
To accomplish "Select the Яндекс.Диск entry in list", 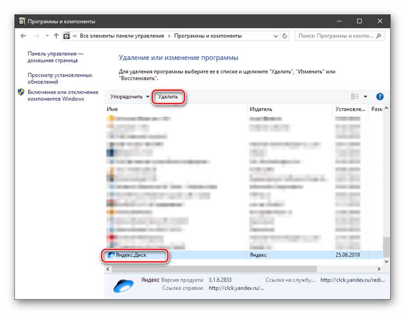I will pos(244,255).
